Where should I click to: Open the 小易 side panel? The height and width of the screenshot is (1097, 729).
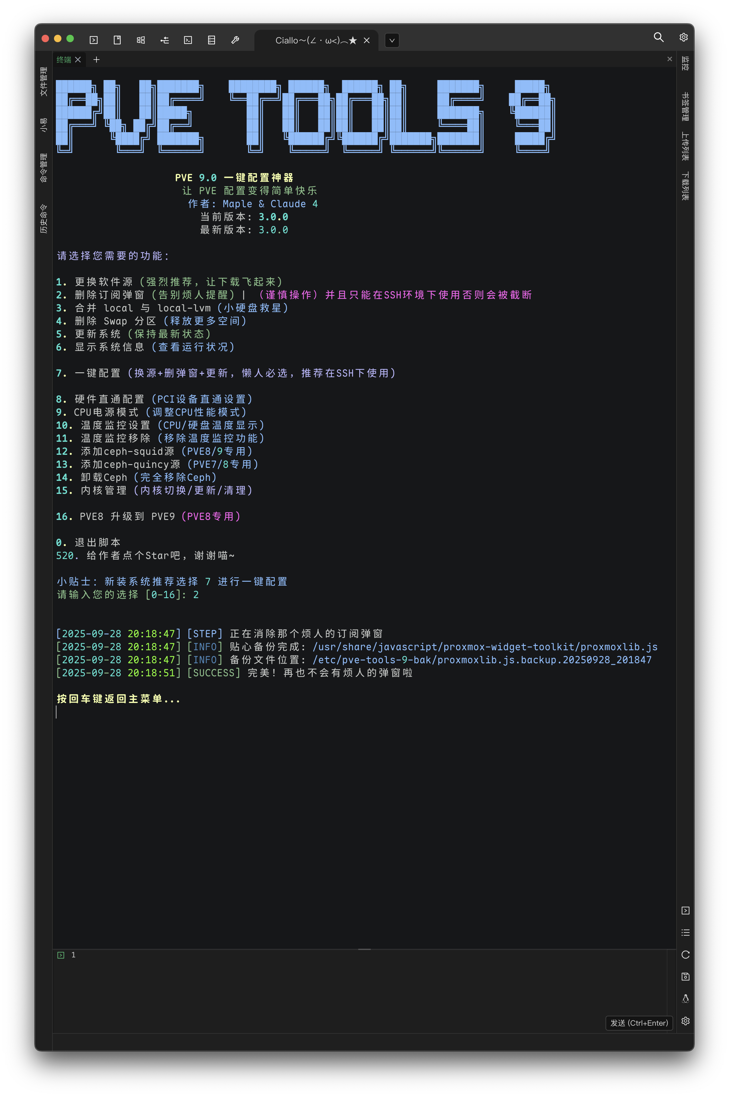tap(44, 125)
